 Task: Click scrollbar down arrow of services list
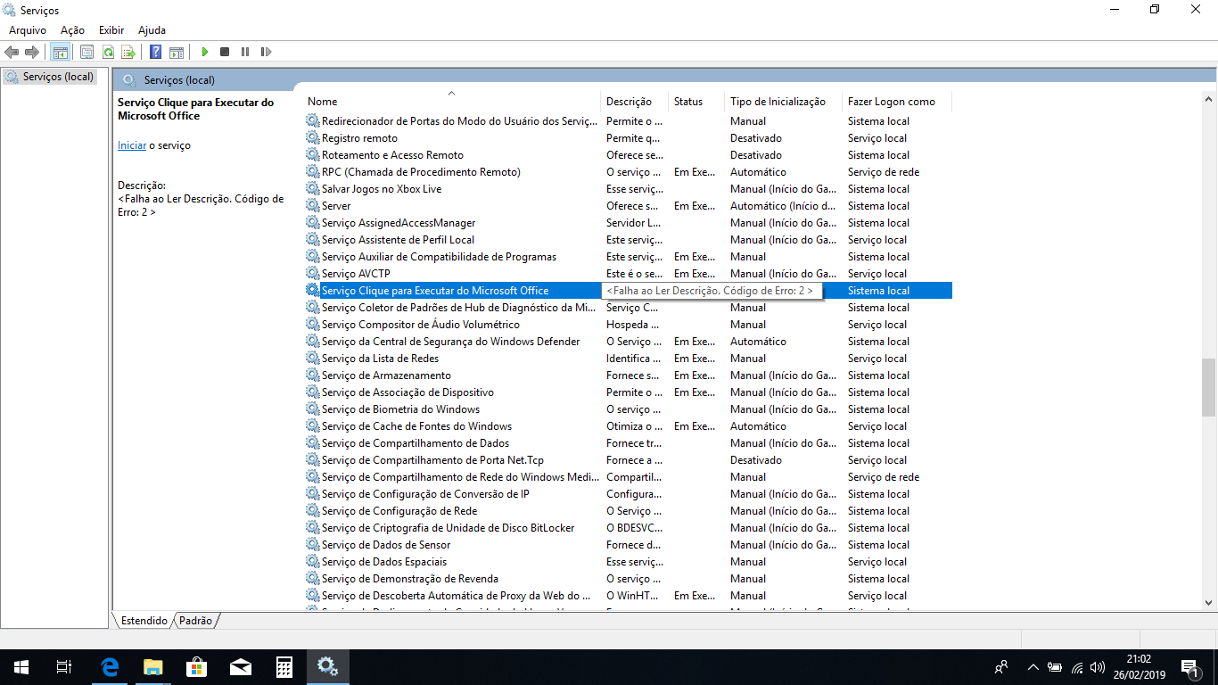[1208, 603]
